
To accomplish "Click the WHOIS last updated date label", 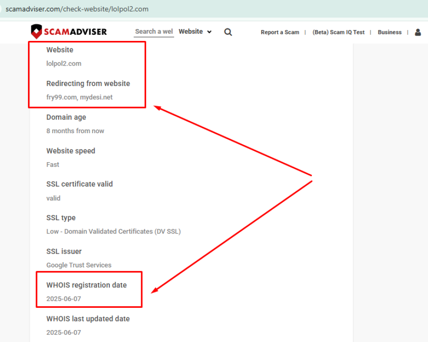I will (x=88, y=319).
